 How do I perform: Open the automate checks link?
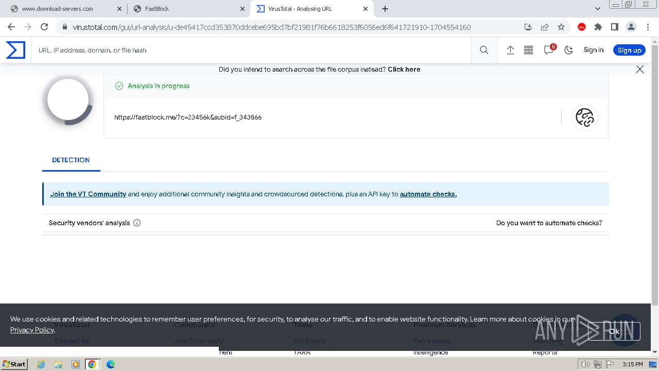[428, 194]
